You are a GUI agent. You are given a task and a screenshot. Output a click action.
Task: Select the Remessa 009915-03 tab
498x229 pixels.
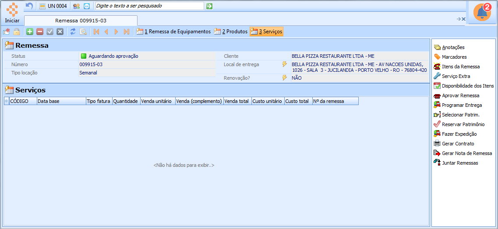pos(81,21)
